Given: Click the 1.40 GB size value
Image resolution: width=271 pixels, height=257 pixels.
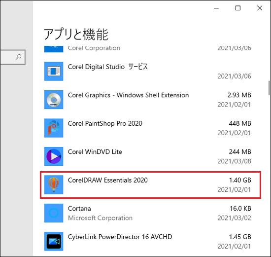Looking at the screenshot, I should tap(240, 180).
